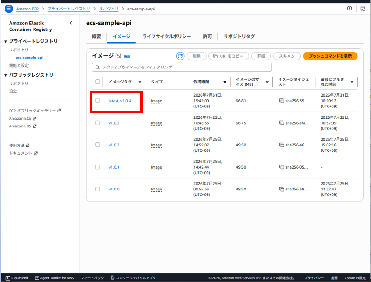Check the box for image v1.0.0

(x=97, y=189)
